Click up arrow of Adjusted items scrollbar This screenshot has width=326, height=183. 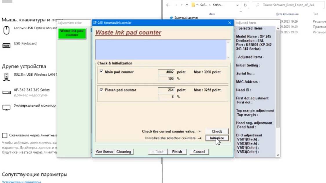point(278,28)
